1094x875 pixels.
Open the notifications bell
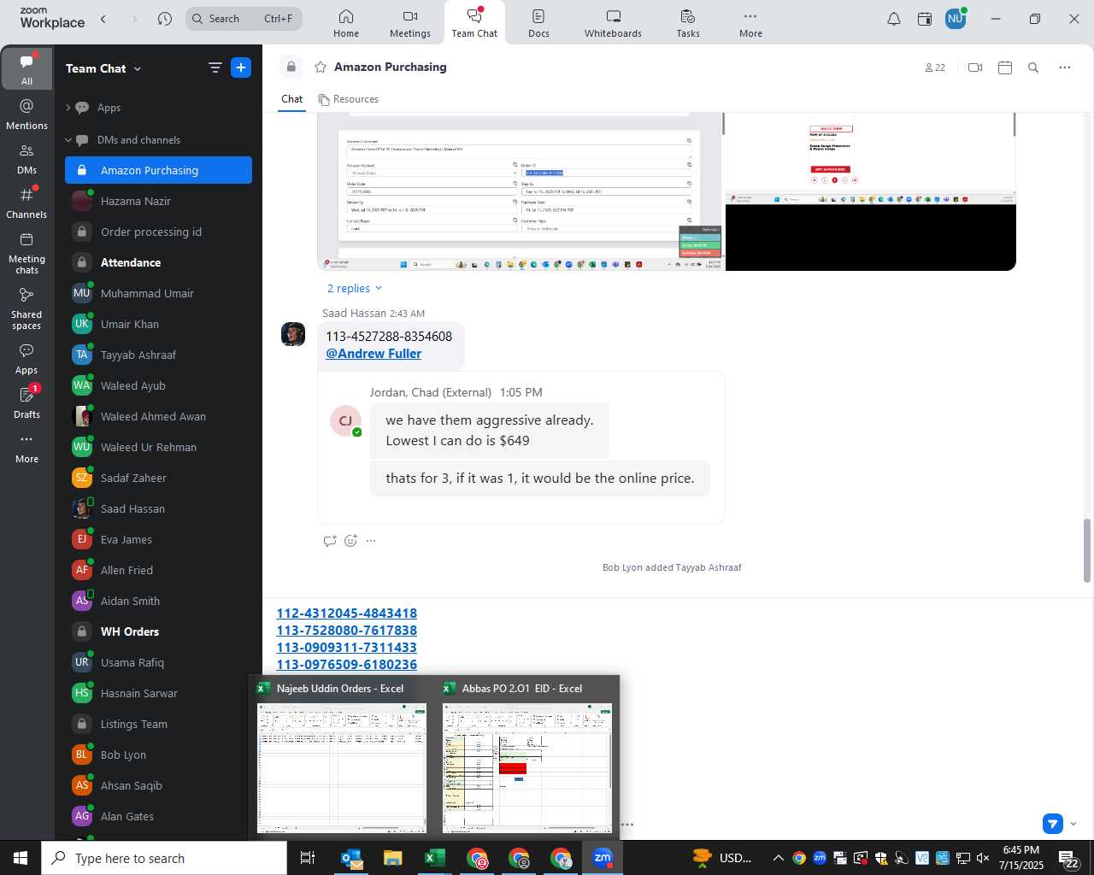tap(894, 19)
